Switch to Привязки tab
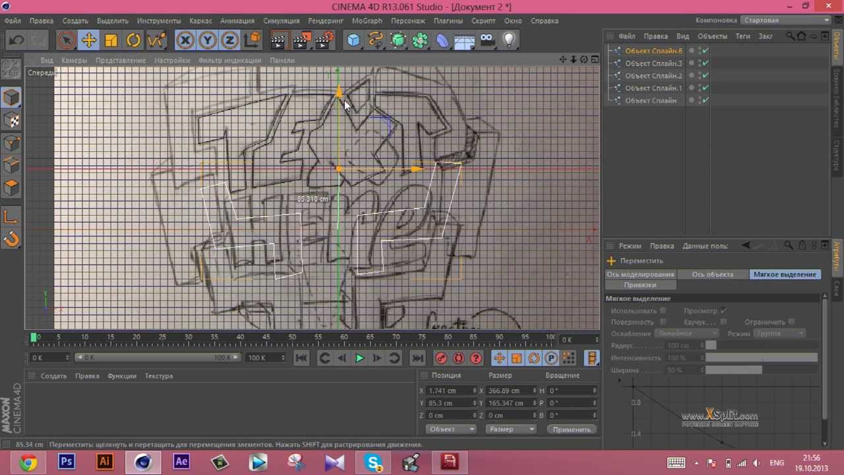This screenshot has height=475, width=844. 640,285
